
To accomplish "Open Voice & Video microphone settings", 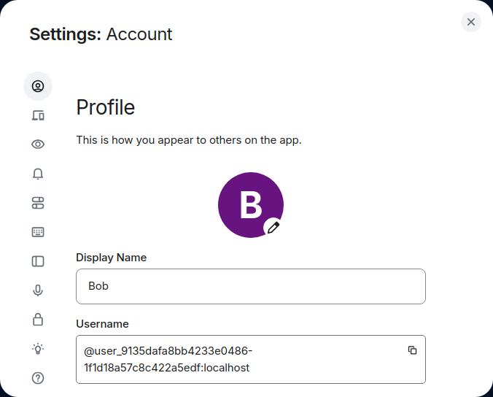I will 38,290.
